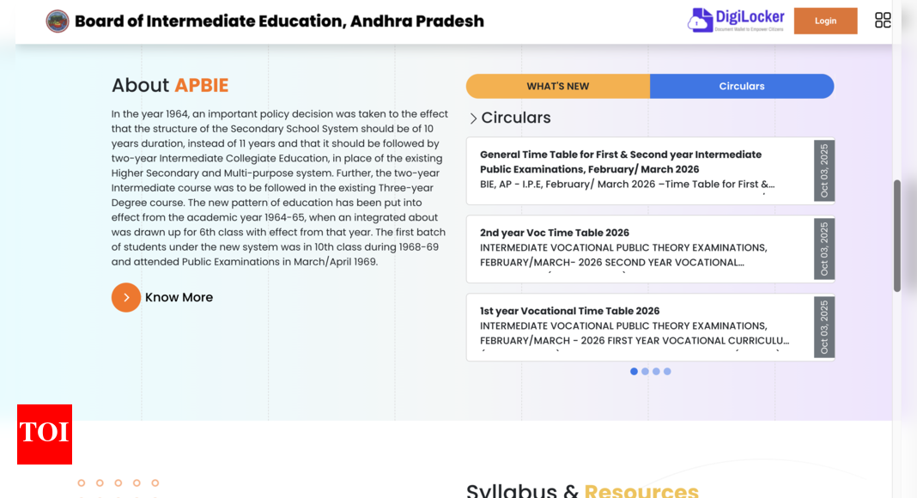917x498 pixels.
Task: Jump to third carousel pagination dot
Action: 656,372
